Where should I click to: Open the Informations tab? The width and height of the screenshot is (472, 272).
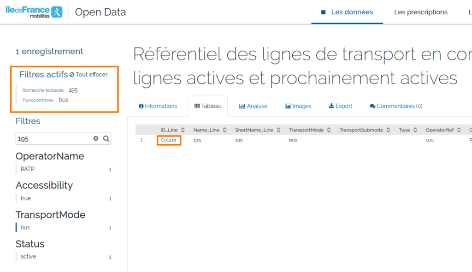pos(158,106)
